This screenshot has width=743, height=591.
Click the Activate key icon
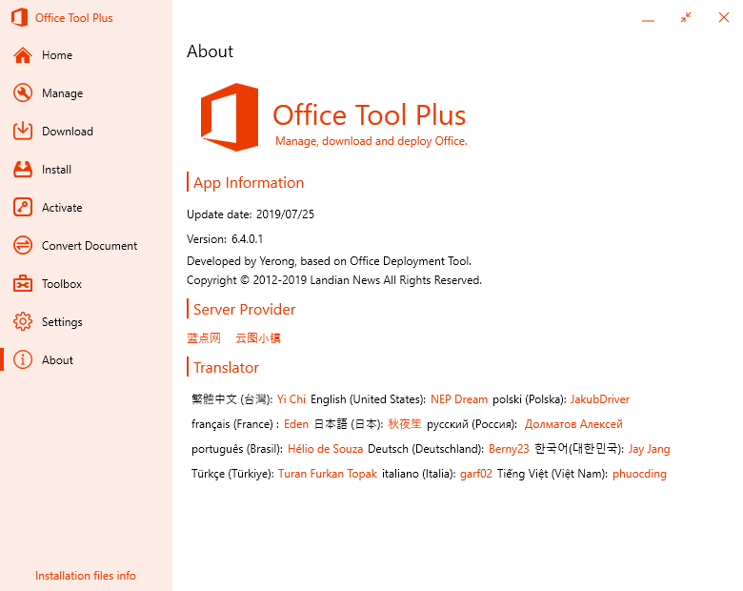[23, 207]
